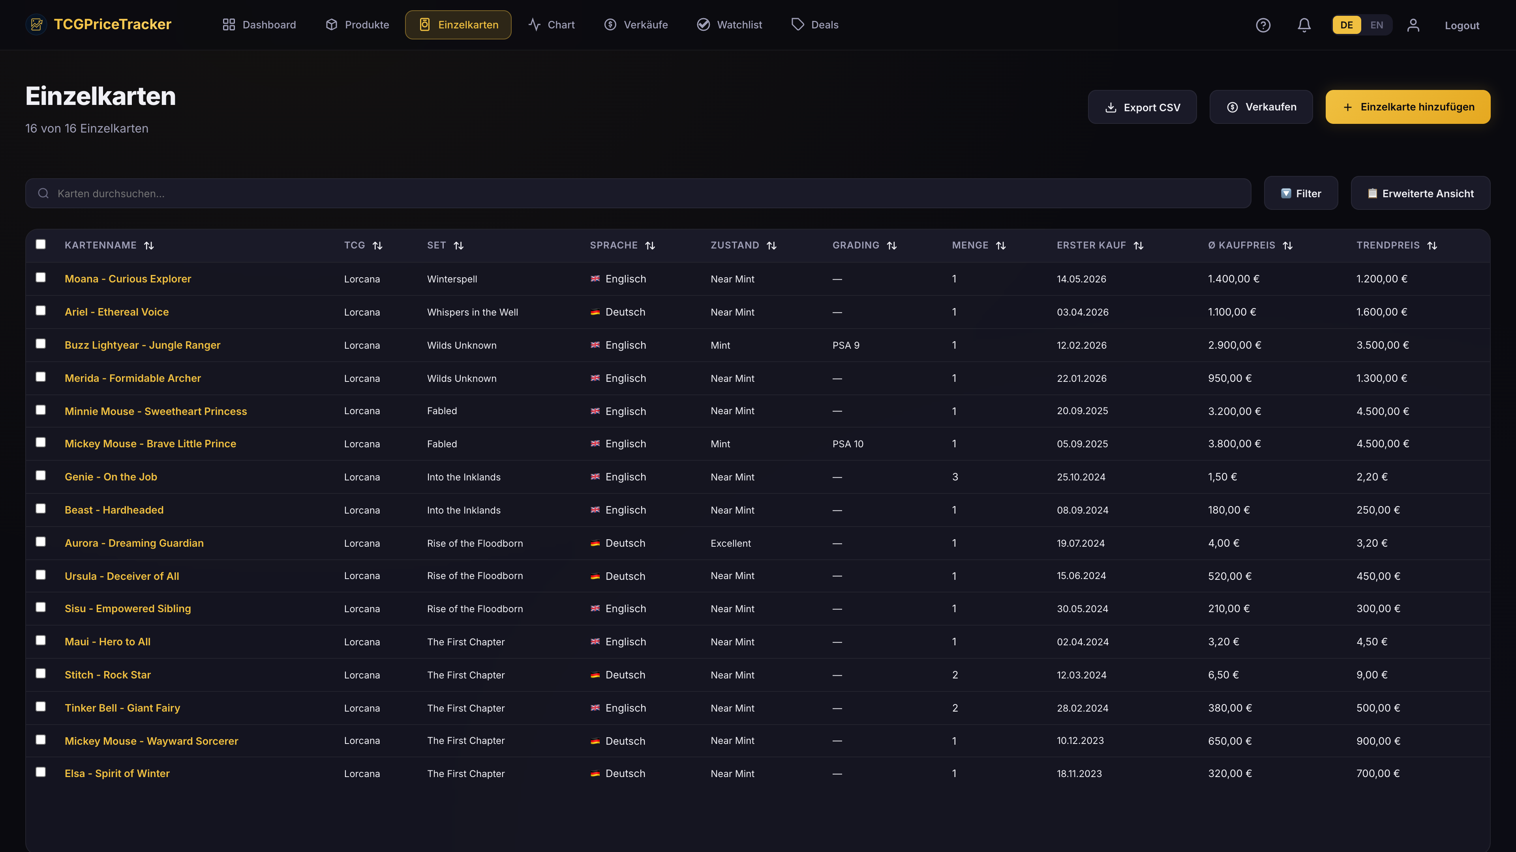Open the help question mark icon

(1263, 25)
